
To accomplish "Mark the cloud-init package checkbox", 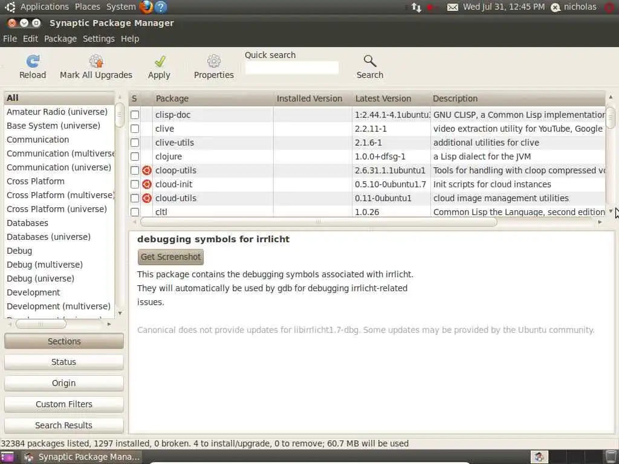I will (x=135, y=184).
